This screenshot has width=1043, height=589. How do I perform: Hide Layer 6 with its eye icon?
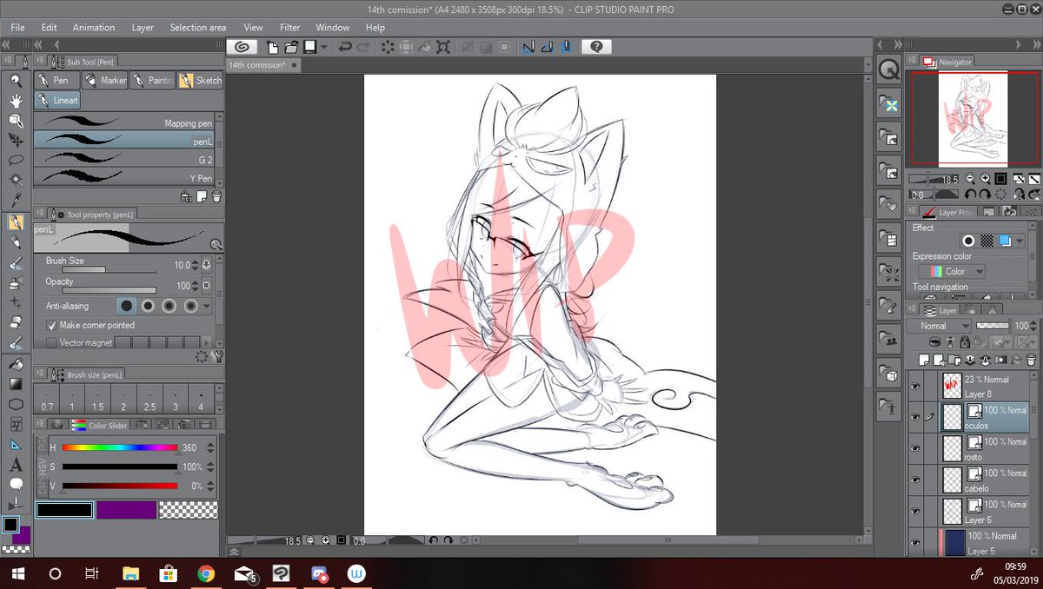tap(914, 511)
